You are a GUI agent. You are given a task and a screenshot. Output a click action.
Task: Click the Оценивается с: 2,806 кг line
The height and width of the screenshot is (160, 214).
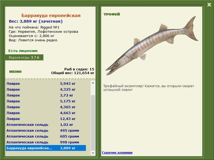[32, 36]
